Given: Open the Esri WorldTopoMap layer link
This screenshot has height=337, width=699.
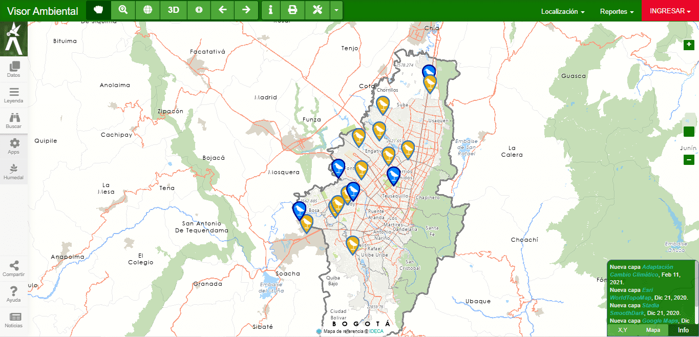Looking at the screenshot, I should click(x=631, y=293).
